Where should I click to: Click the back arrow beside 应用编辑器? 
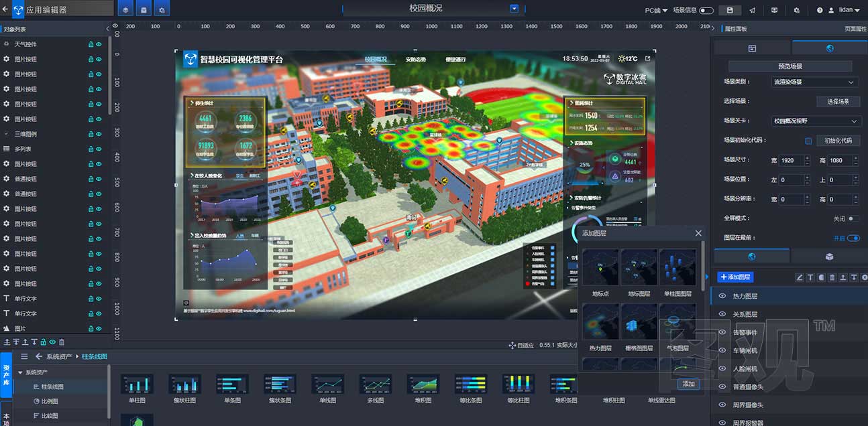click(x=5, y=9)
